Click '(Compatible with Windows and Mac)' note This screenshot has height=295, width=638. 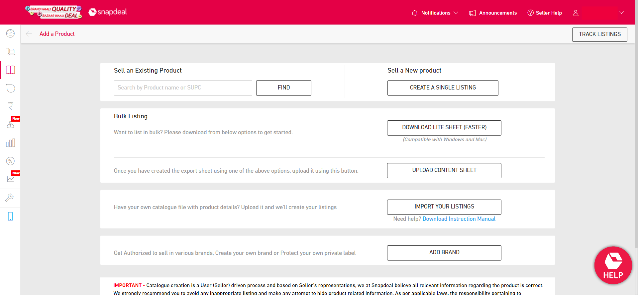pos(445,140)
